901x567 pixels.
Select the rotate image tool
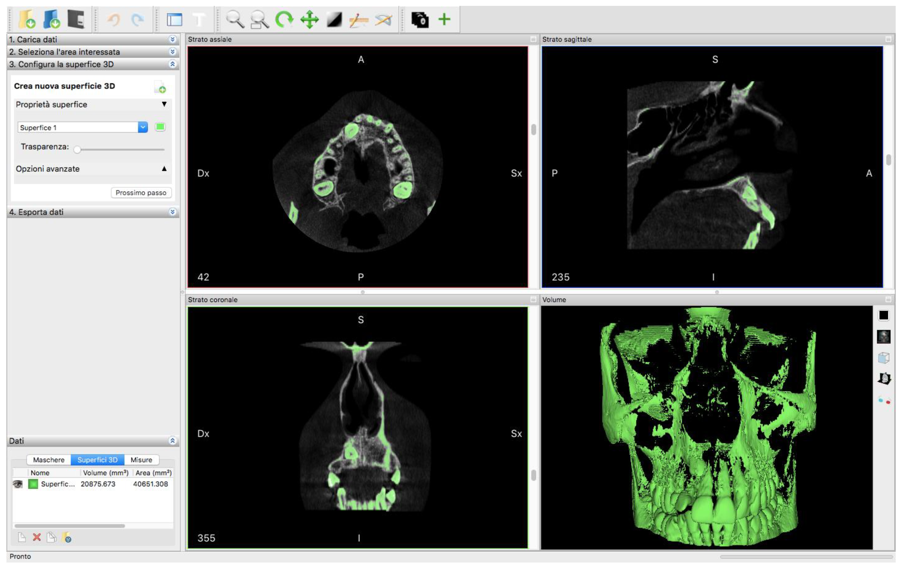[284, 19]
